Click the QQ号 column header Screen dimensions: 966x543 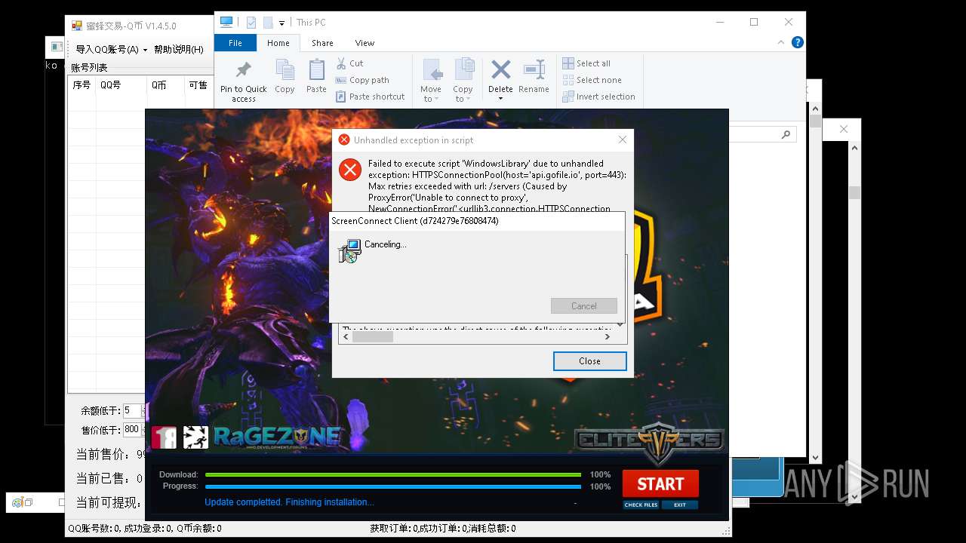121,85
